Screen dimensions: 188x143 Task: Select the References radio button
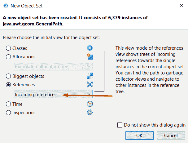8,84
